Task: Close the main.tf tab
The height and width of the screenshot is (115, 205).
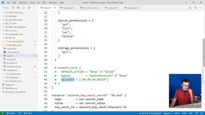Action: 55,8
